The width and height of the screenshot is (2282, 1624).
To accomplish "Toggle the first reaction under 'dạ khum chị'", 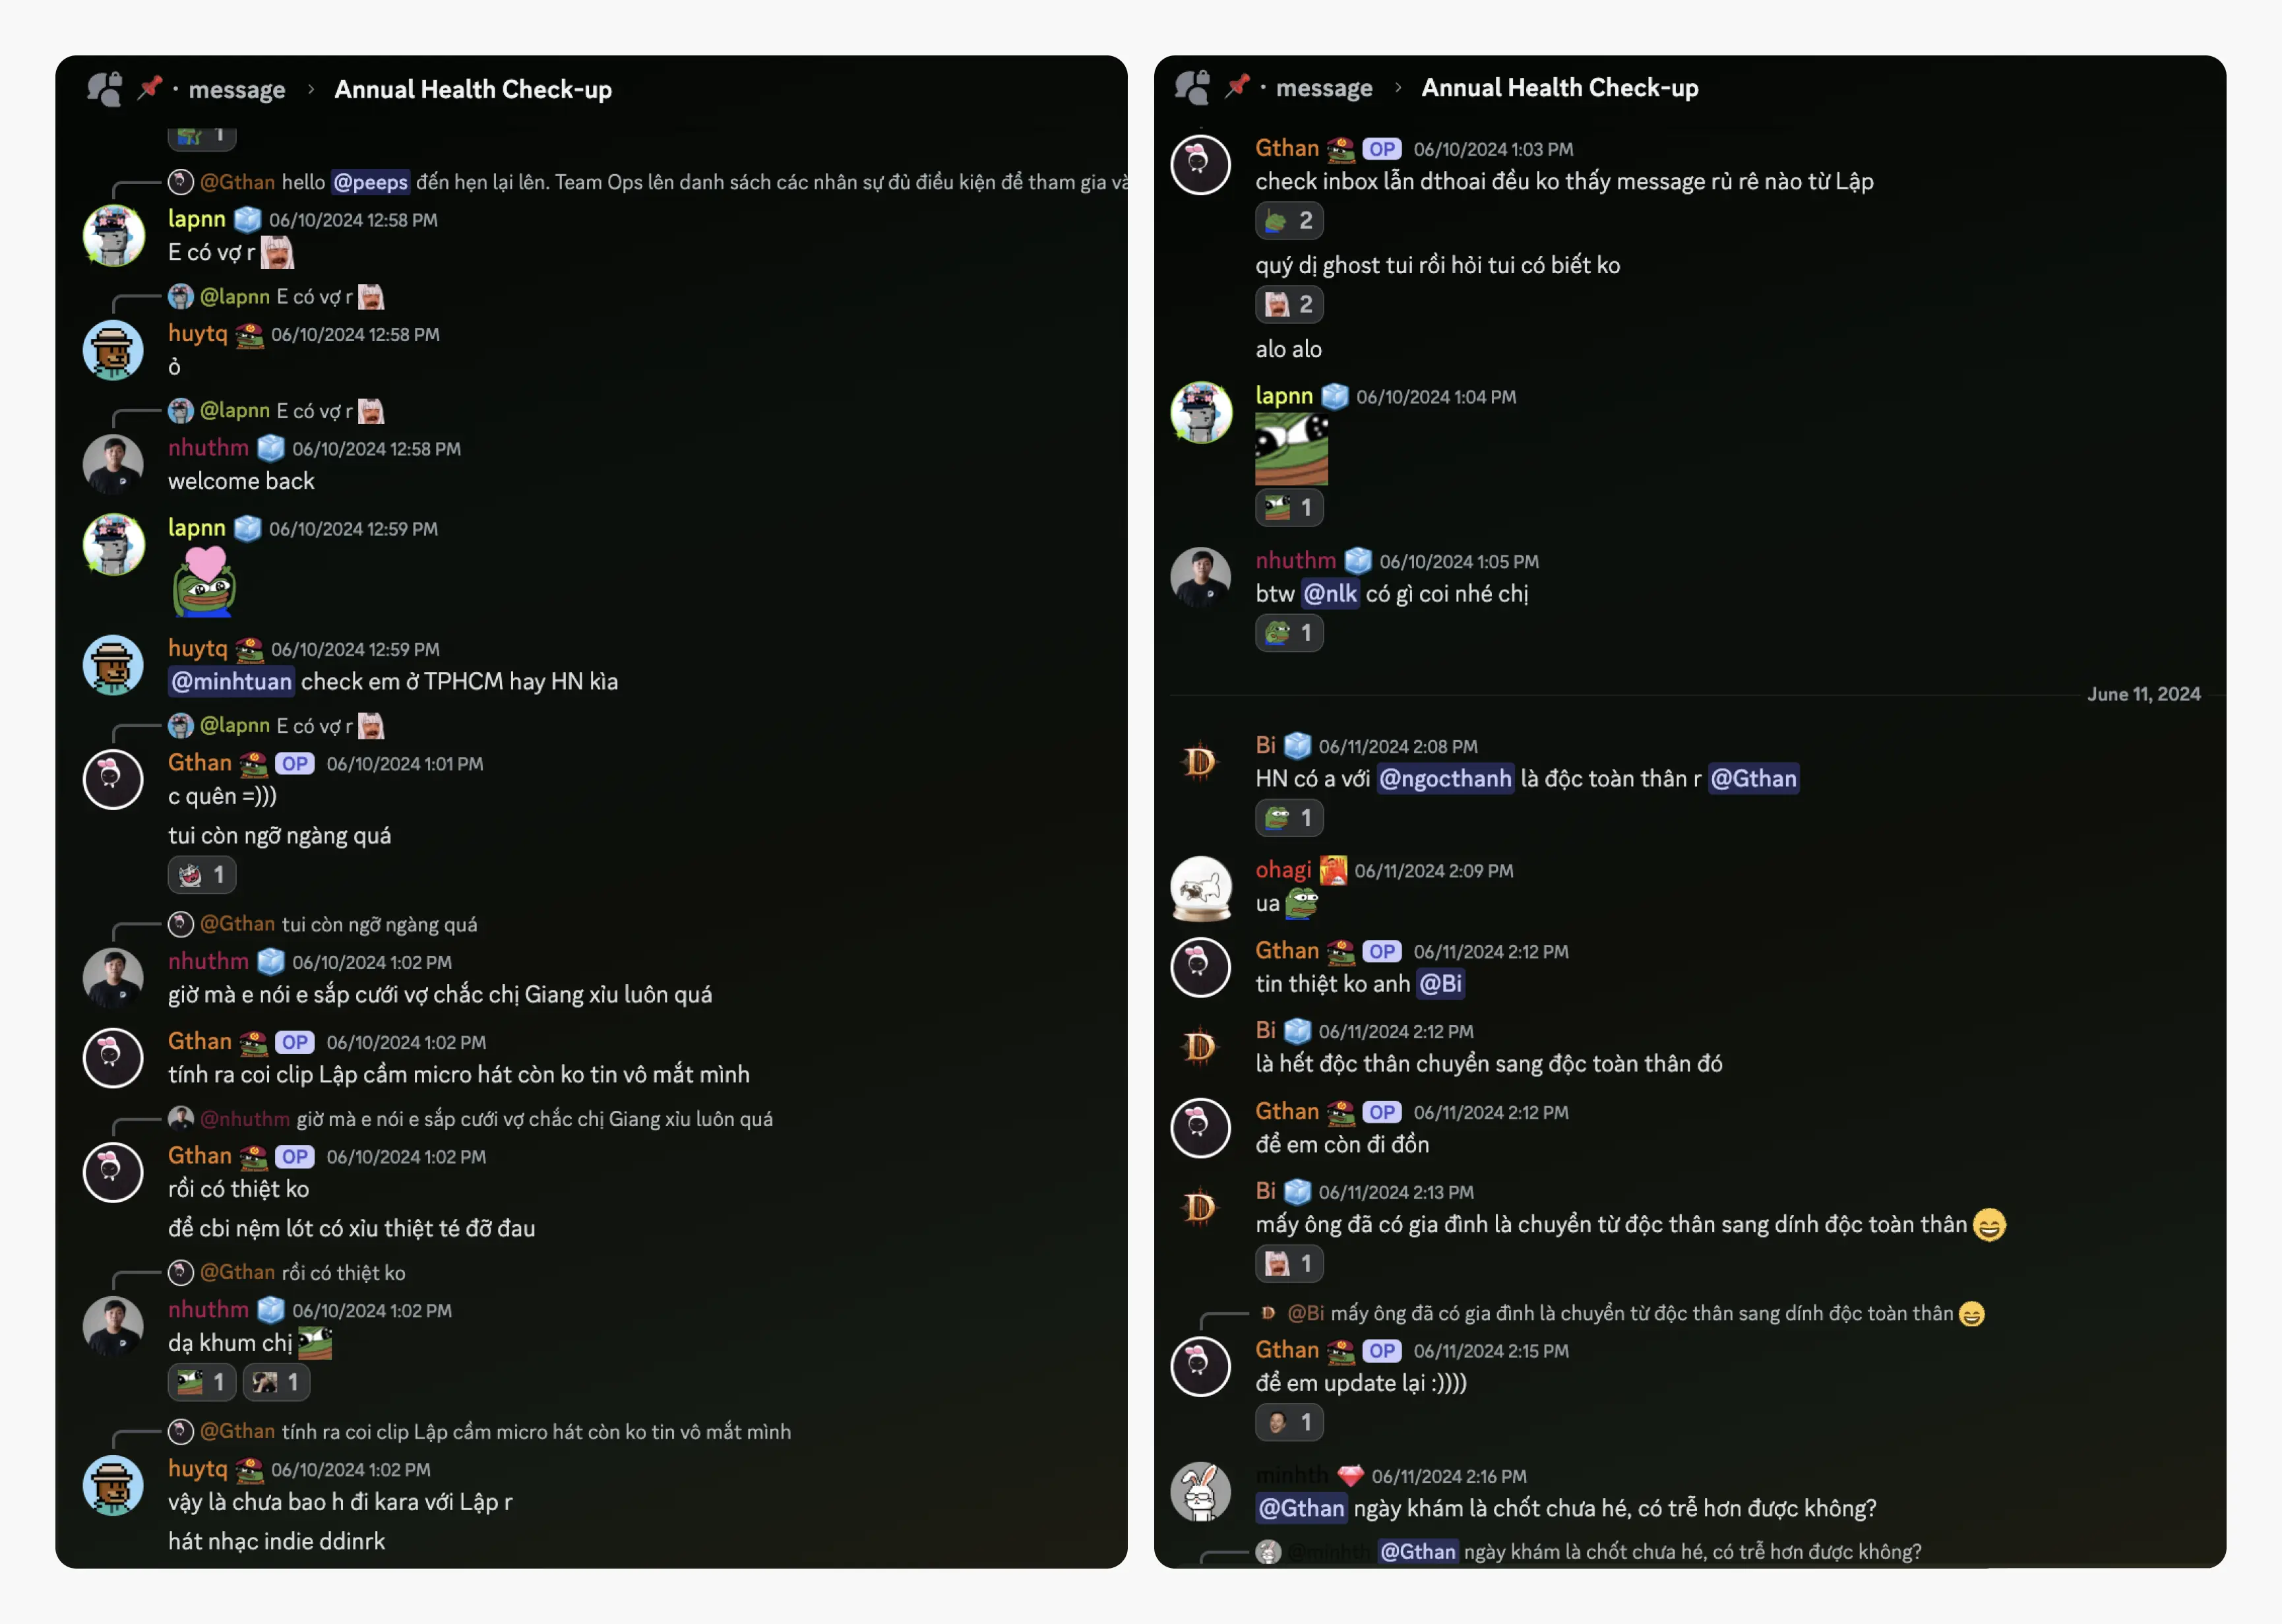I will click(x=202, y=1382).
